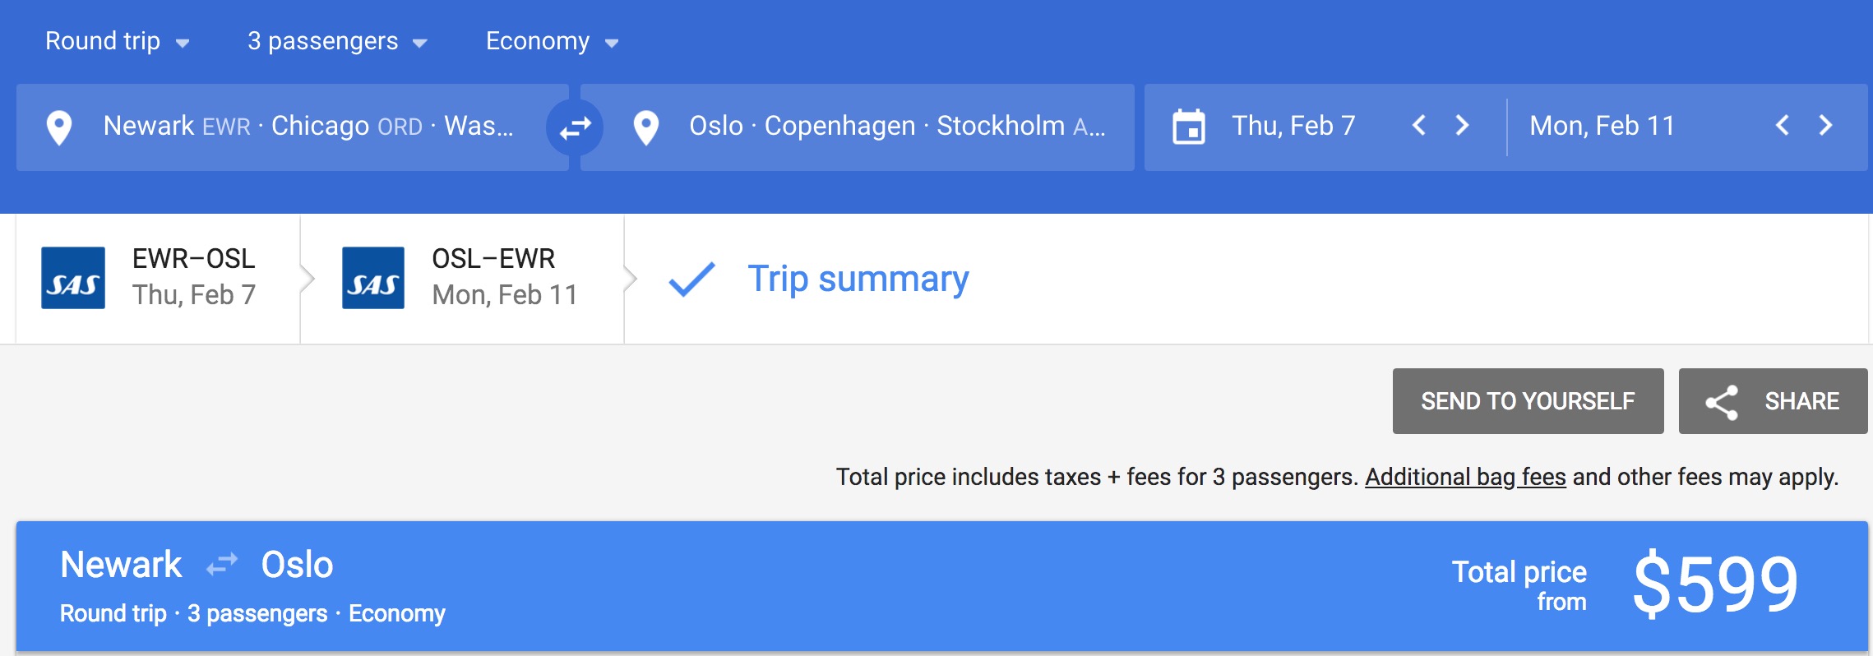Move return date one day earlier
The height and width of the screenshot is (656, 1873).
1782,126
